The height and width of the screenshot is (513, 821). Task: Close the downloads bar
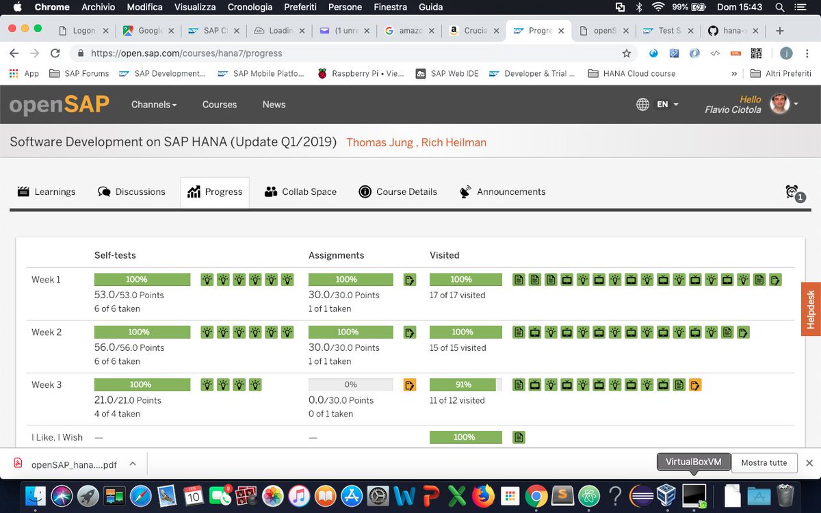pos(809,463)
